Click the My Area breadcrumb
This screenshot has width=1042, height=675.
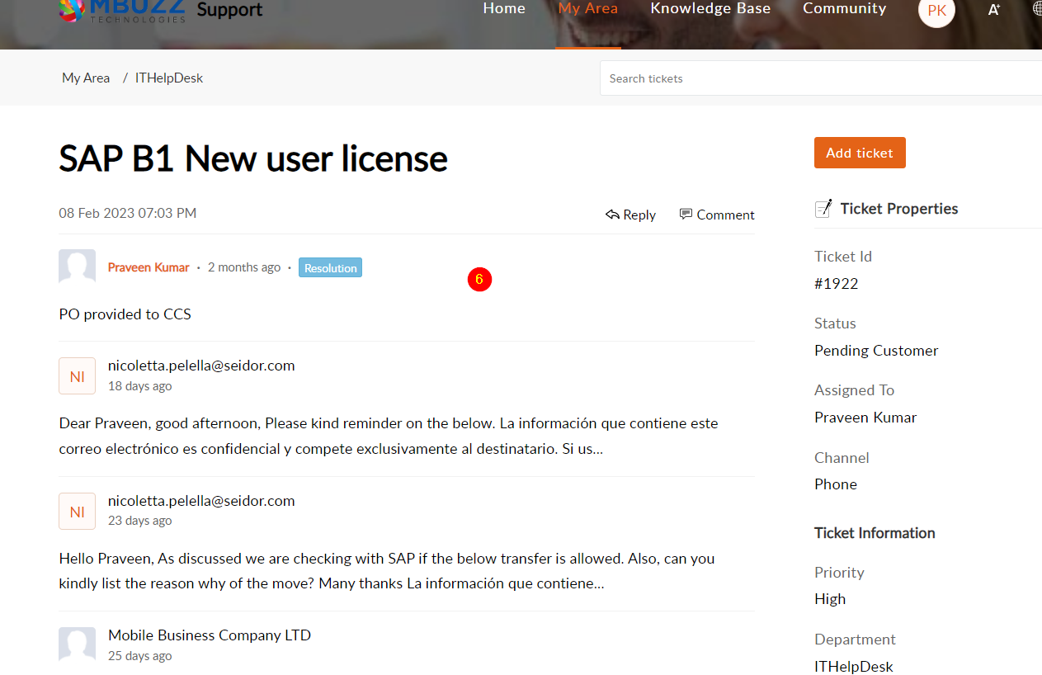coord(86,78)
